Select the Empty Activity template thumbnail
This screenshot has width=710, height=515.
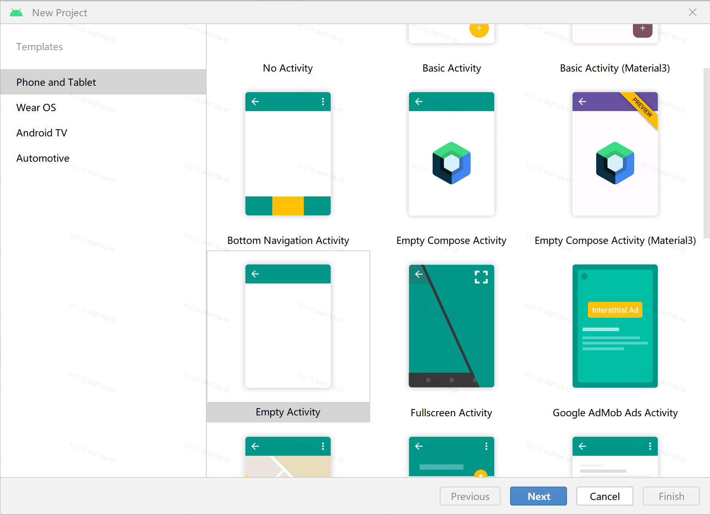(x=288, y=326)
